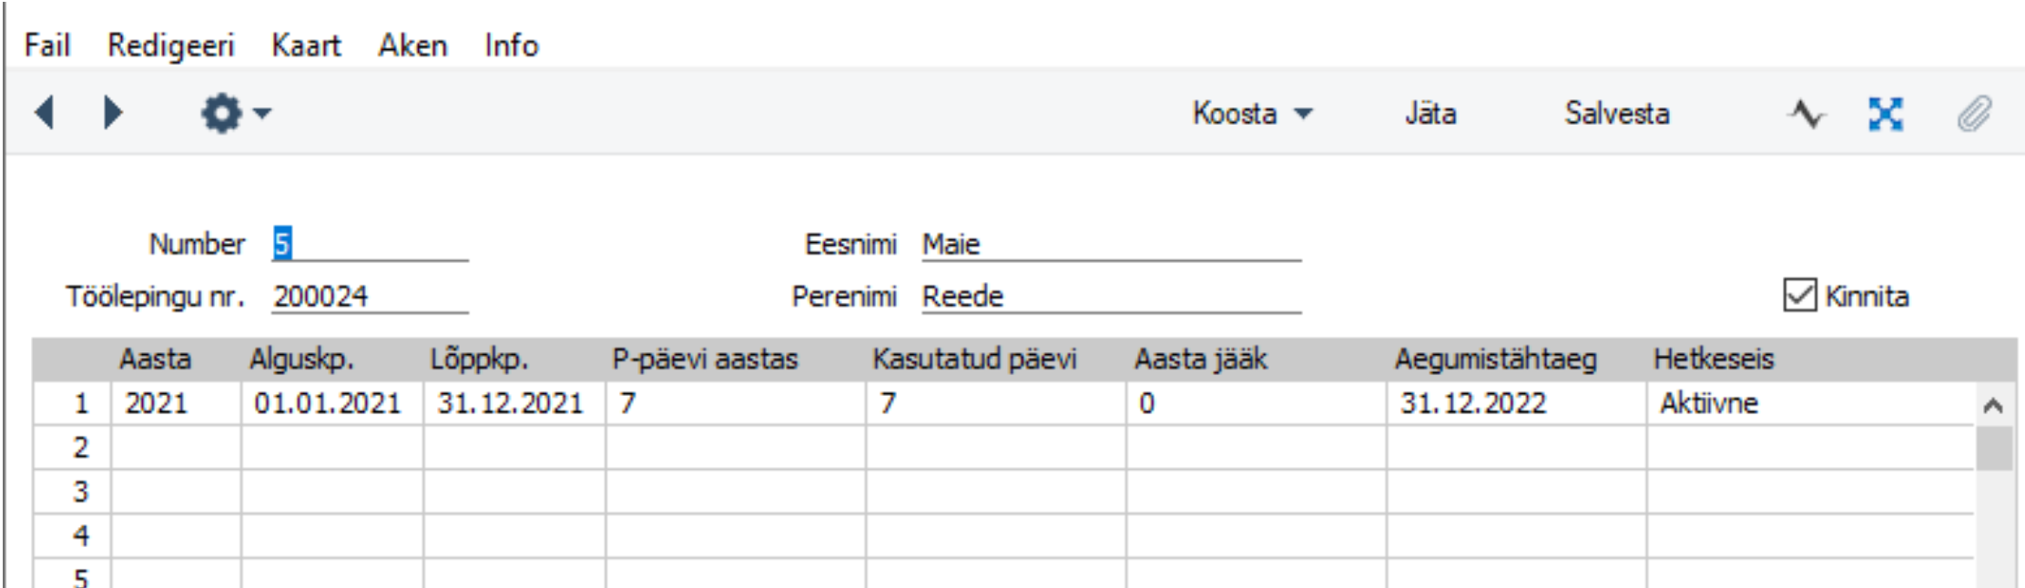Open the Aken menu
The height and width of the screenshot is (588, 2025).
pos(412,45)
